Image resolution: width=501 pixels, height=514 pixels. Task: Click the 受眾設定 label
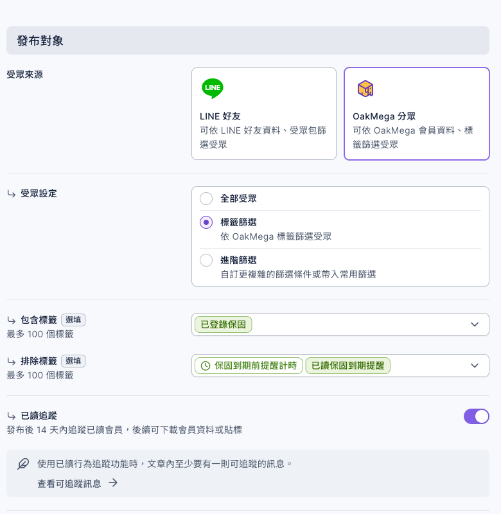pyautogui.click(x=39, y=193)
